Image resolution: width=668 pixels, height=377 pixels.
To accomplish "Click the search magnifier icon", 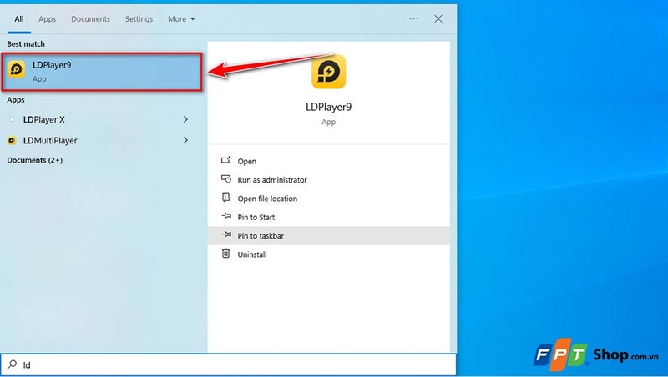I will point(12,364).
